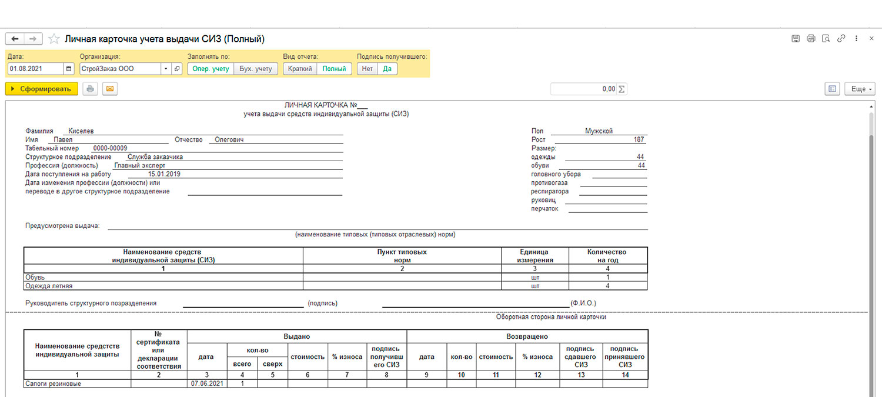Copy link with chain icon
Image resolution: width=882 pixels, height=397 pixels.
pyautogui.click(x=841, y=39)
